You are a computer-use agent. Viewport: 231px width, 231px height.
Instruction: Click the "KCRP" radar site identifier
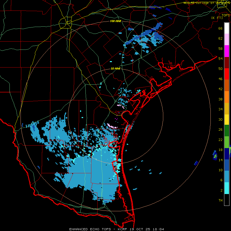coord(123,229)
